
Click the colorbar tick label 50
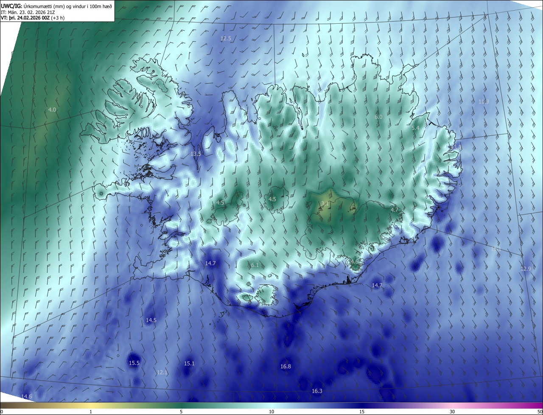(x=540, y=412)
